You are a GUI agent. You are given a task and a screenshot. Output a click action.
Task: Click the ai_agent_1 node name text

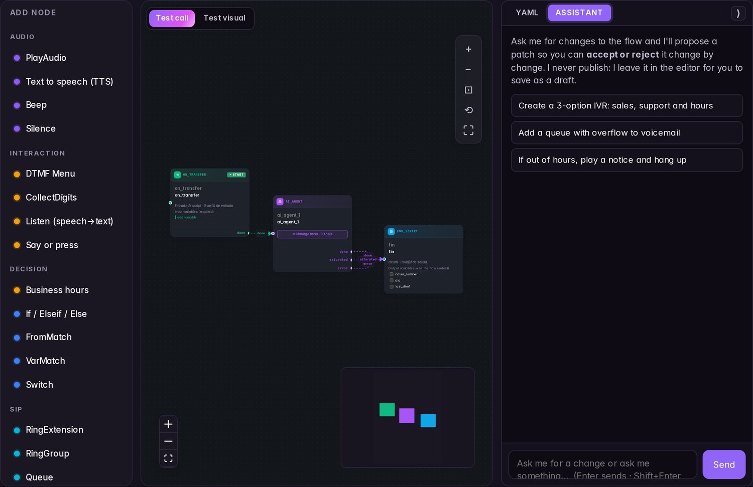[288, 222]
